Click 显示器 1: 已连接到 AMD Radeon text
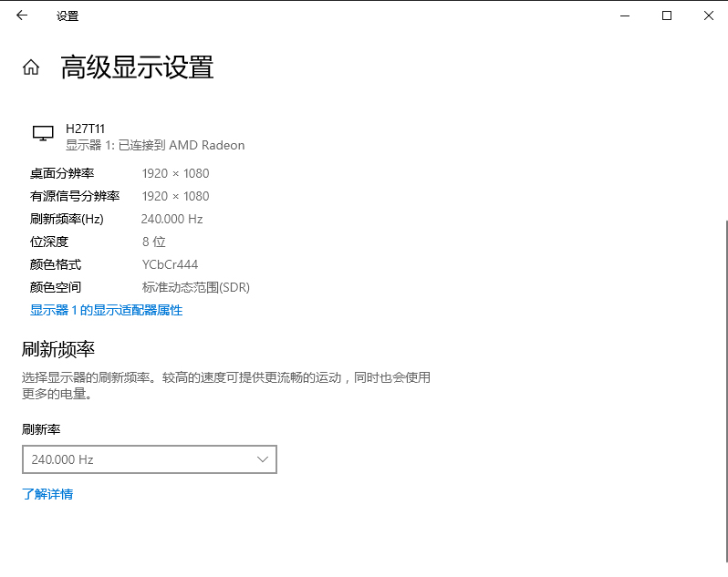The width and height of the screenshot is (728, 577). point(155,145)
